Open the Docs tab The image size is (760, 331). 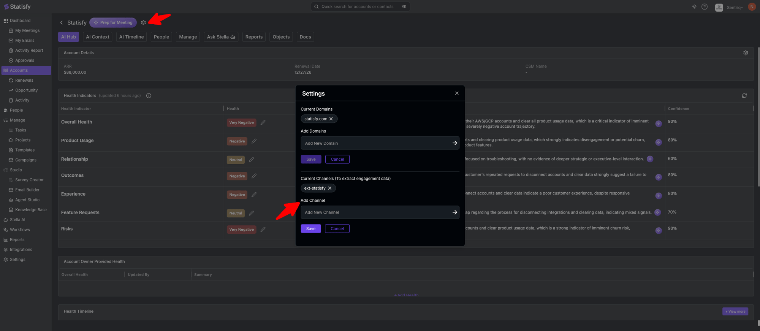click(305, 37)
